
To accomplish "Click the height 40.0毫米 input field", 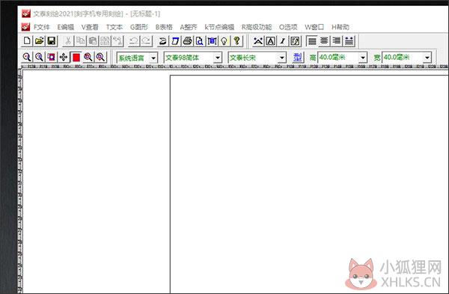I will (x=338, y=58).
